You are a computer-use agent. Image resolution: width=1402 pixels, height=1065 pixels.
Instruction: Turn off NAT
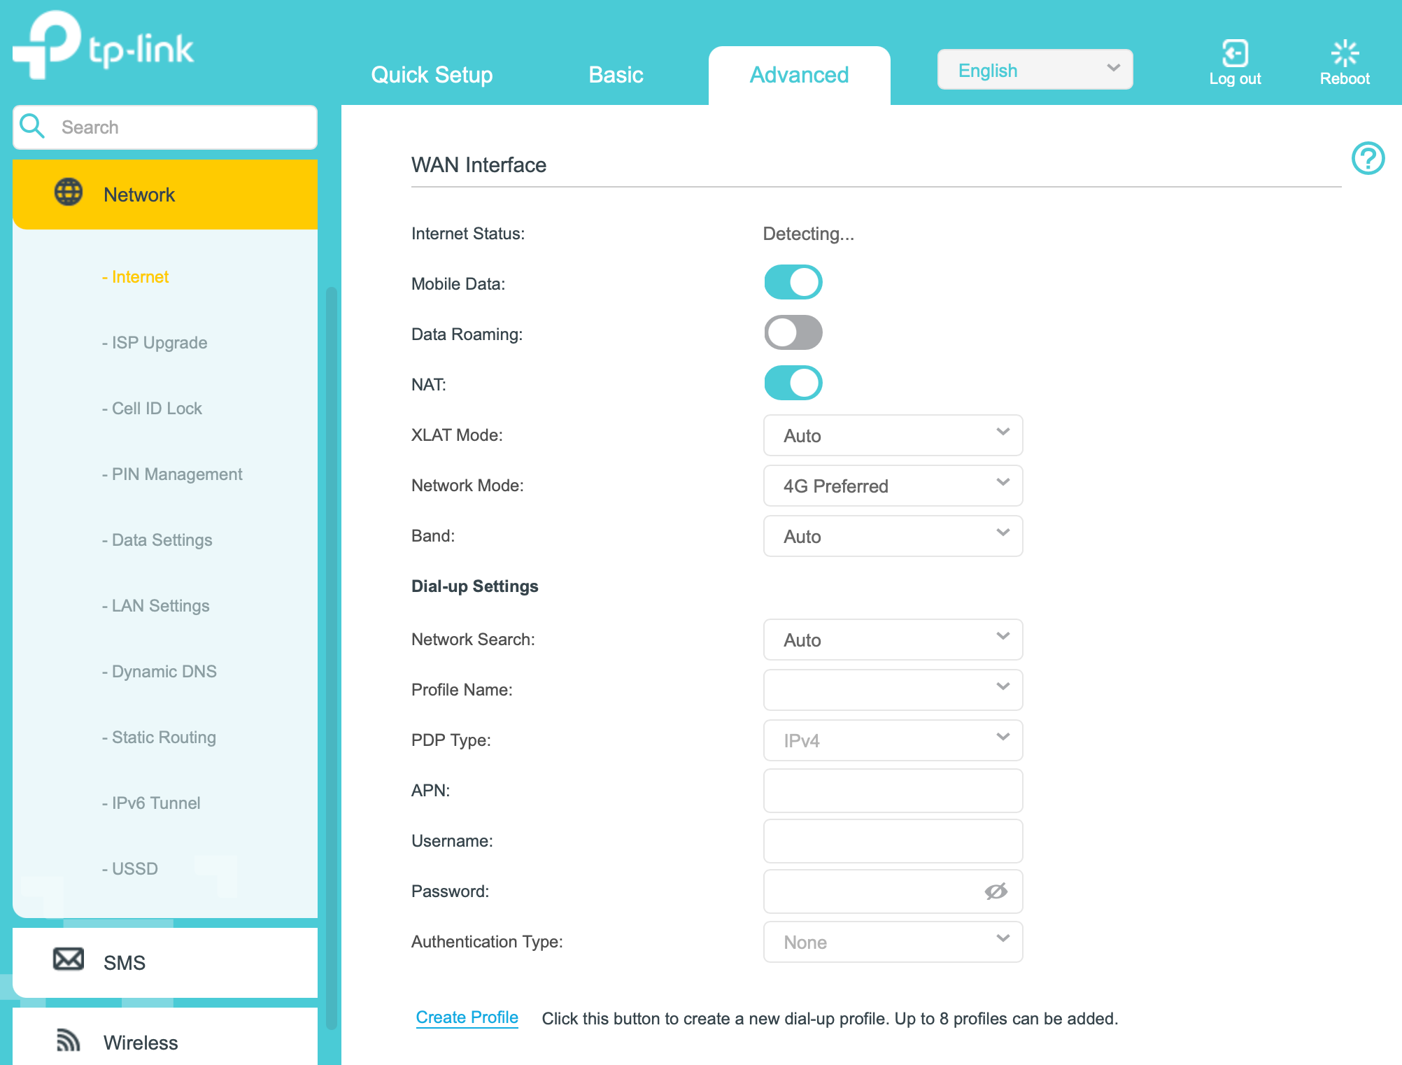click(793, 383)
